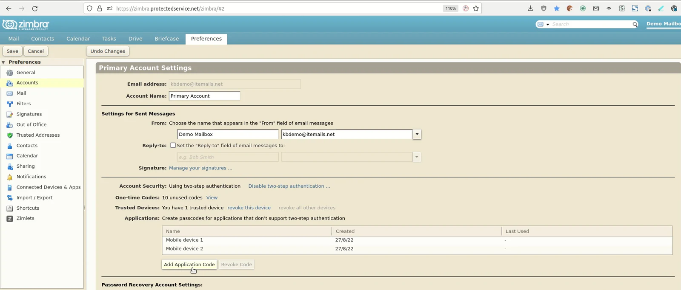Click the Trusted Addresses shield icon
Image resolution: width=681 pixels, height=290 pixels.
point(10,135)
